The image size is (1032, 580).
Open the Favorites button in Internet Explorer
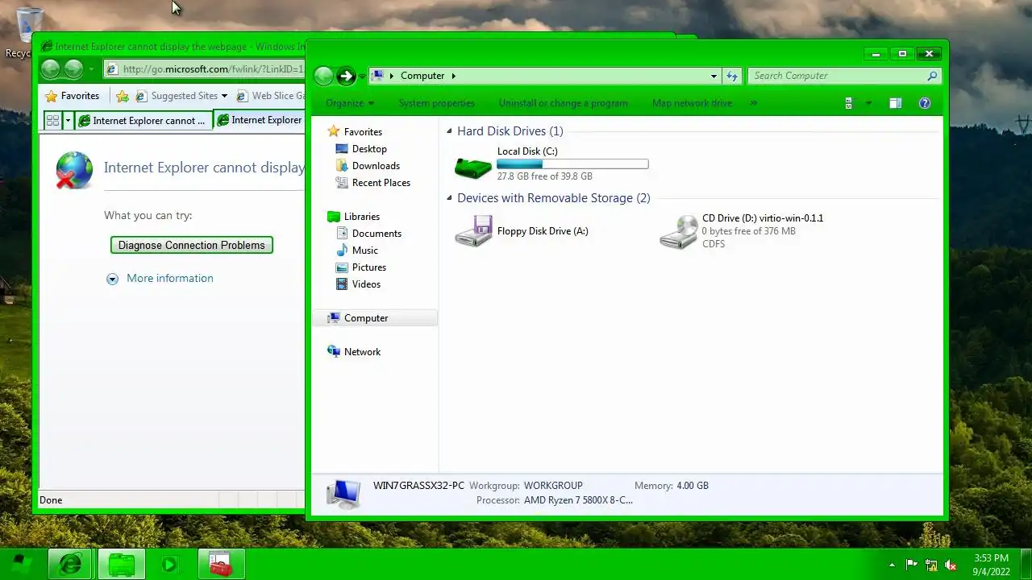73,96
